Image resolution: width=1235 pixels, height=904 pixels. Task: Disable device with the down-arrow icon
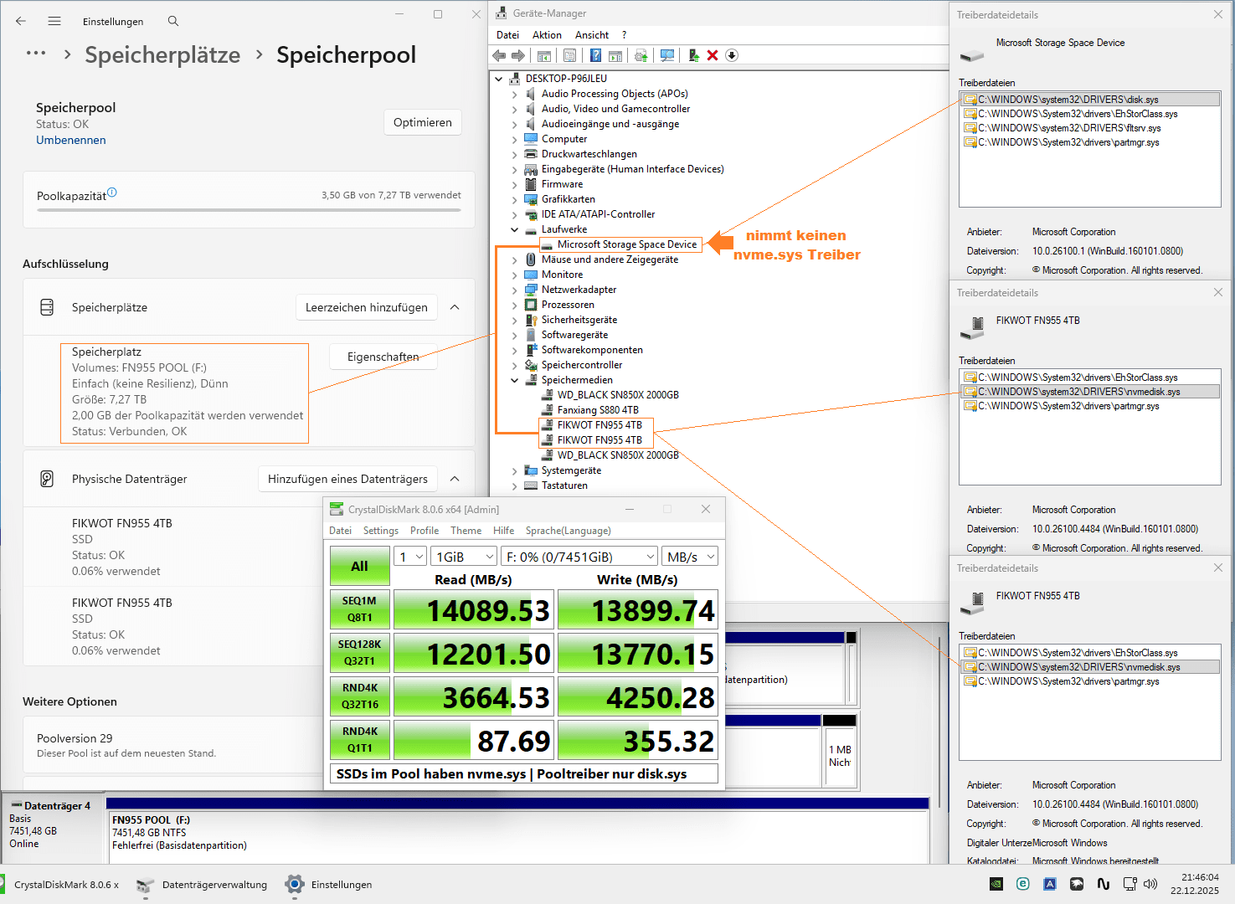[x=732, y=55]
